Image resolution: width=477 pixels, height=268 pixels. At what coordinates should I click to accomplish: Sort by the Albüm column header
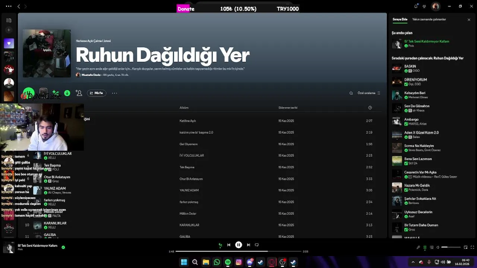click(184, 108)
